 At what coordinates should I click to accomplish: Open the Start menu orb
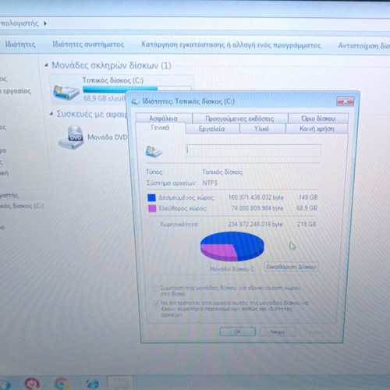(x=5, y=385)
